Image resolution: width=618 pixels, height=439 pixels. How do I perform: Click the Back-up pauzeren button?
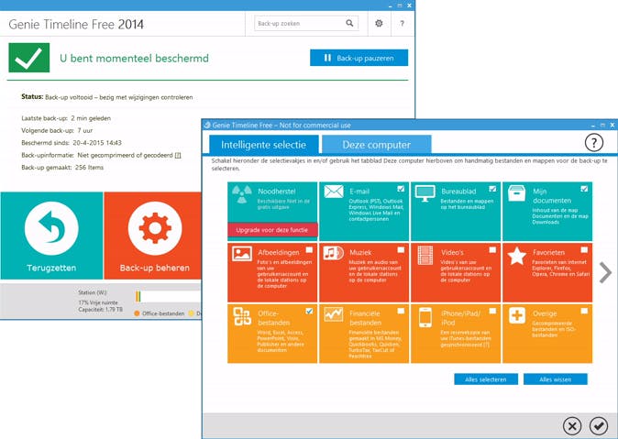(359, 58)
